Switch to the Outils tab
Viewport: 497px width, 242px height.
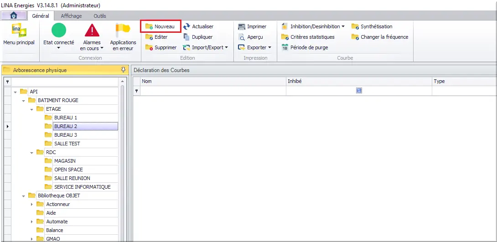tap(100, 16)
